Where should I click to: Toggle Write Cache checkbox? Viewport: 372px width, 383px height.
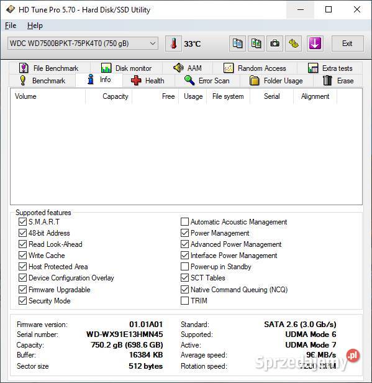click(x=22, y=256)
